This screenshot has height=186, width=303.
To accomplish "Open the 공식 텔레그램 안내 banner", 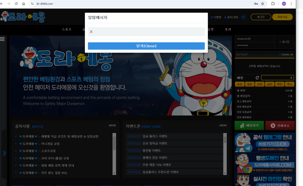I will (265, 143).
